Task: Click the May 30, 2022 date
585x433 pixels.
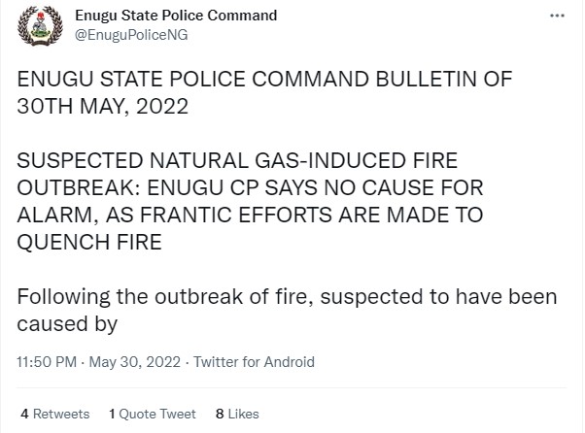Action: pos(133,362)
